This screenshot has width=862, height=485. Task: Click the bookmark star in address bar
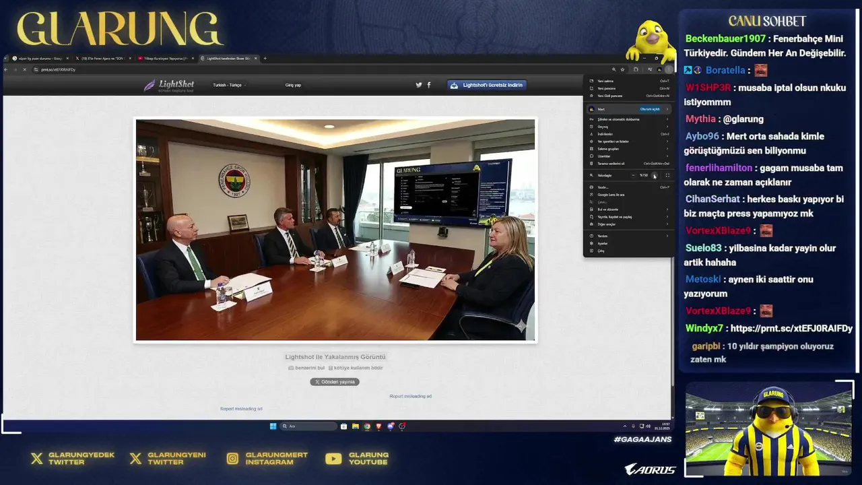pos(622,69)
